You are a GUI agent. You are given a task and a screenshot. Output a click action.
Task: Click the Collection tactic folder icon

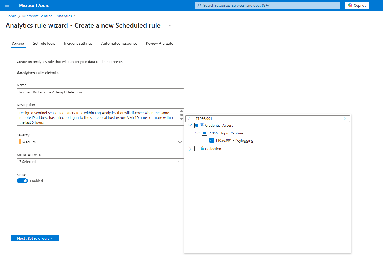202,148
